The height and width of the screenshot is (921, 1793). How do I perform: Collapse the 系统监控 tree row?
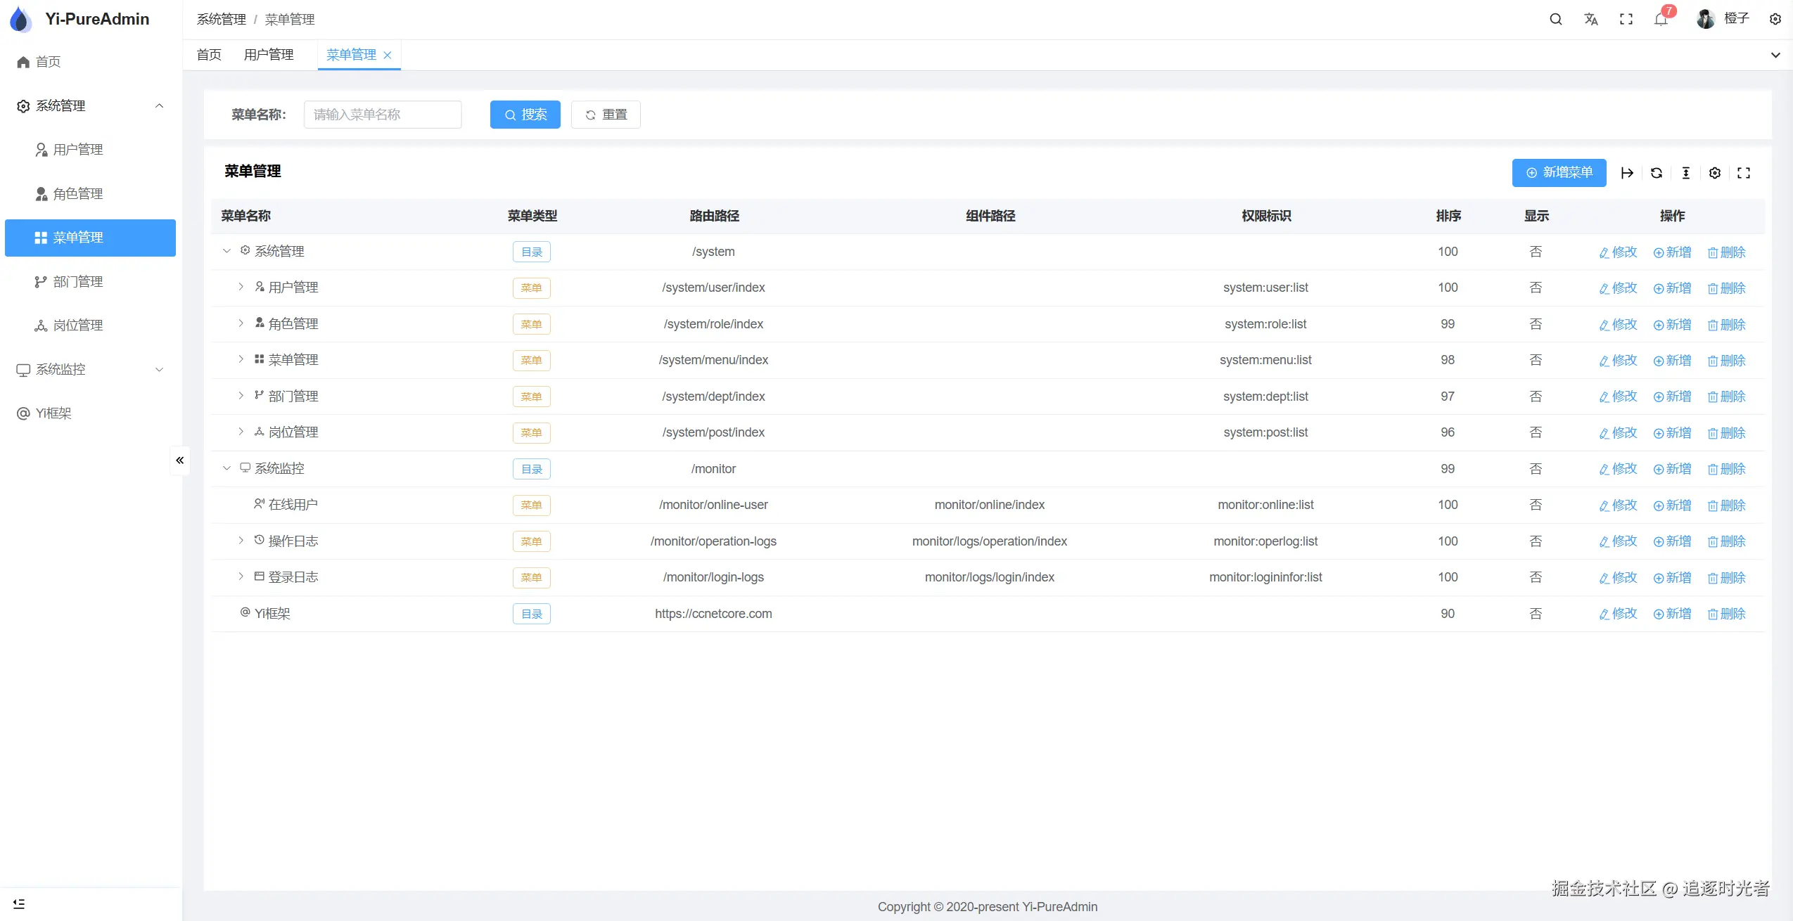(226, 468)
